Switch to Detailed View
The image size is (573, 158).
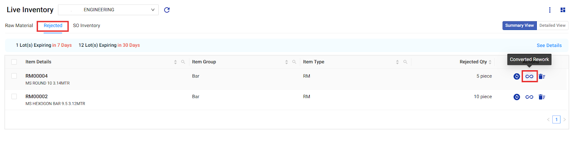(x=552, y=25)
